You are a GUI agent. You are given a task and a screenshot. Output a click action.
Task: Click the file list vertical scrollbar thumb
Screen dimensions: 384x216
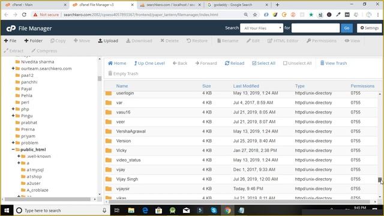click(x=380, y=180)
